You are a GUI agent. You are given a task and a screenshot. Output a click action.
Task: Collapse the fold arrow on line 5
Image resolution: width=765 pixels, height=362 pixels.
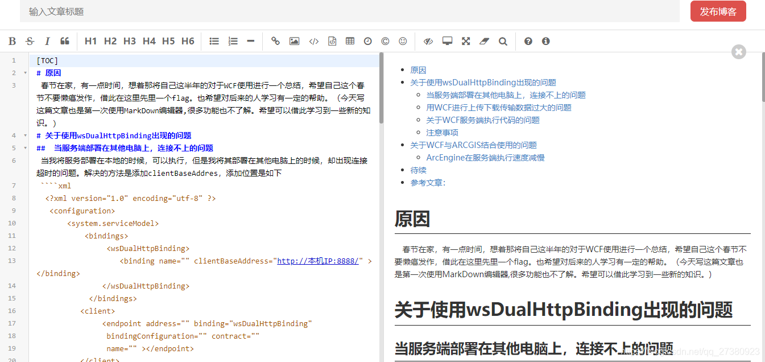tap(25, 148)
